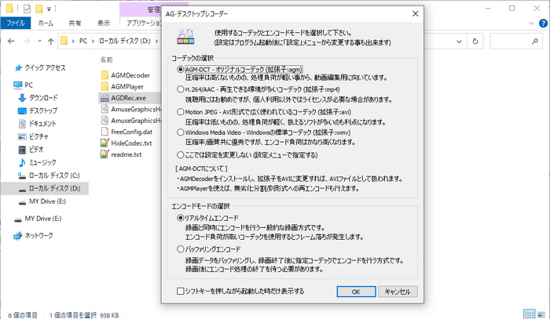Select リアルタイムエンコード mode
The image size is (550, 319).
pyautogui.click(x=180, y=218)
